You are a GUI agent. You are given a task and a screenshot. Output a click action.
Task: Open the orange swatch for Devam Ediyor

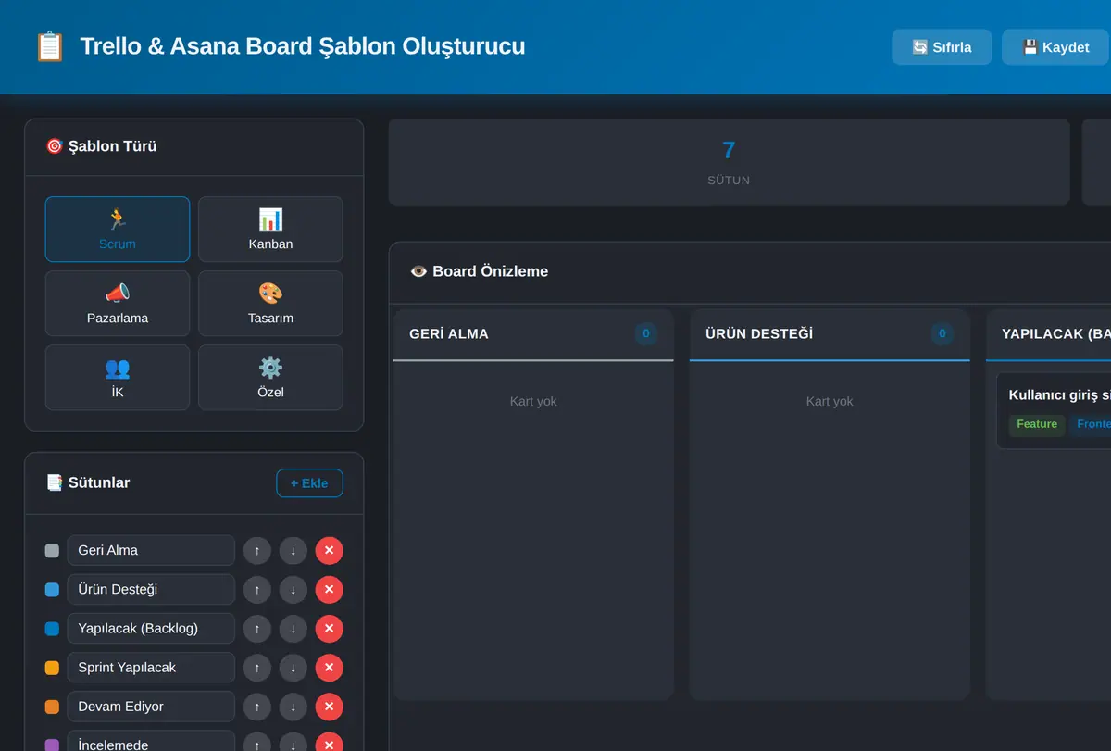coord(52,707)
